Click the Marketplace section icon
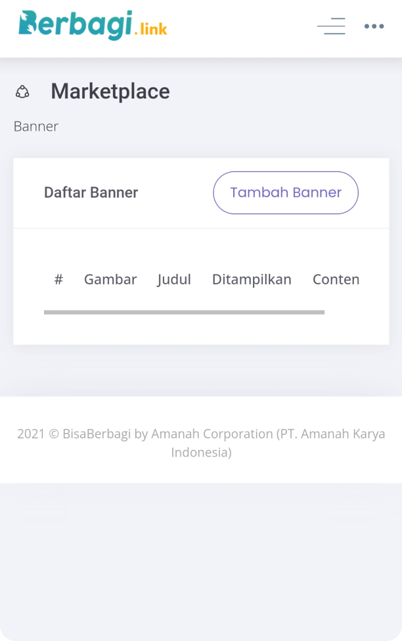 22,92
